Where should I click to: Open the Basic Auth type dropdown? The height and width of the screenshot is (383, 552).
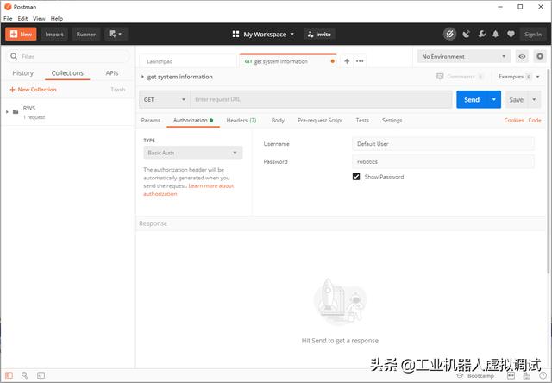tap(193, 153)
